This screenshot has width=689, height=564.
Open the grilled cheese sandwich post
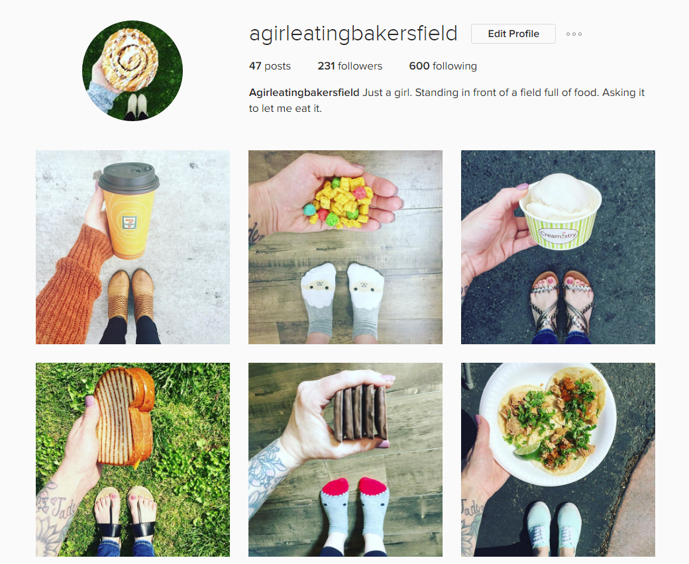pyautogui.click(x=132, y=459)
